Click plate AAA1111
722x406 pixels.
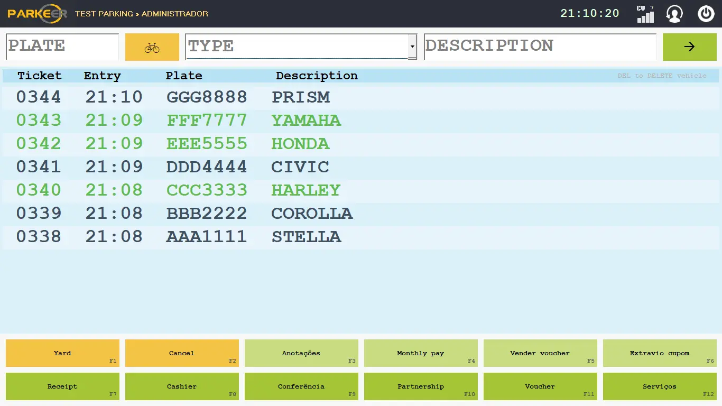[x=207, y=237]
